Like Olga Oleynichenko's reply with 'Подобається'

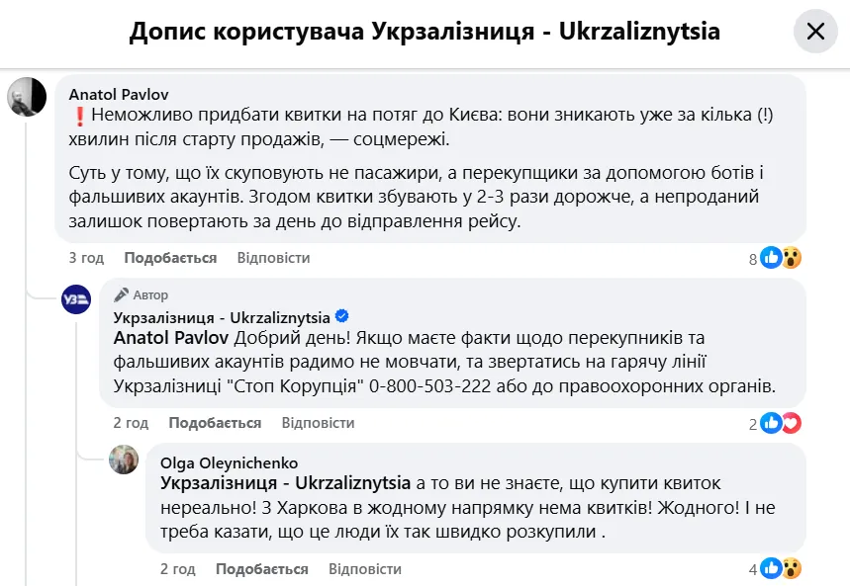[261, 569]
